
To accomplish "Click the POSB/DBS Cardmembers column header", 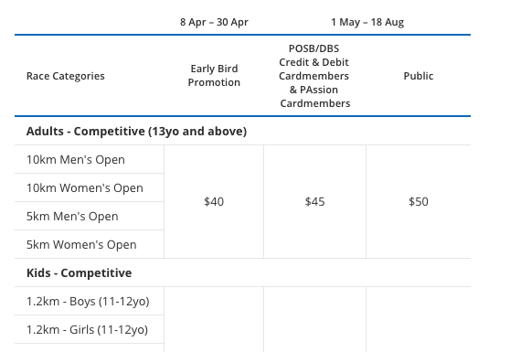I will pyautogui.click(x=314, y=76).
